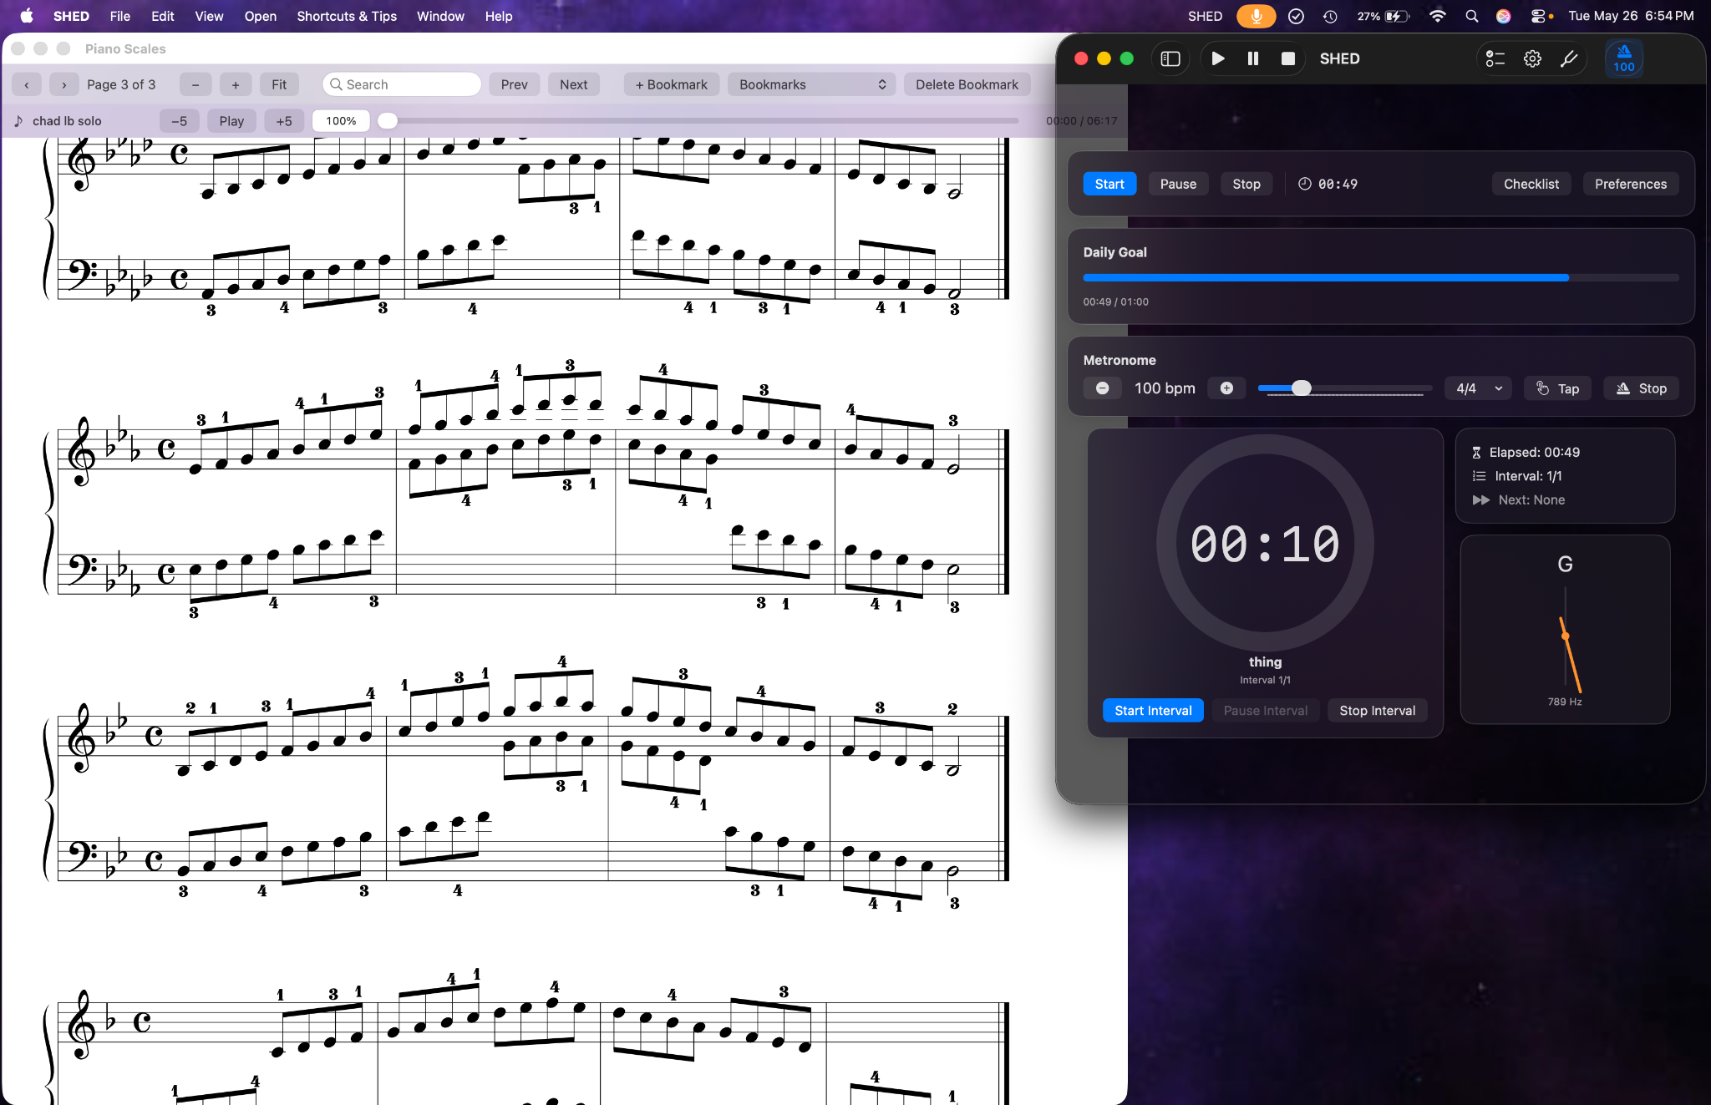The width and height of the screenshot is (1711, 1105).
Task: Open Preferences in the SHED window
Action: click(1631, 184)
